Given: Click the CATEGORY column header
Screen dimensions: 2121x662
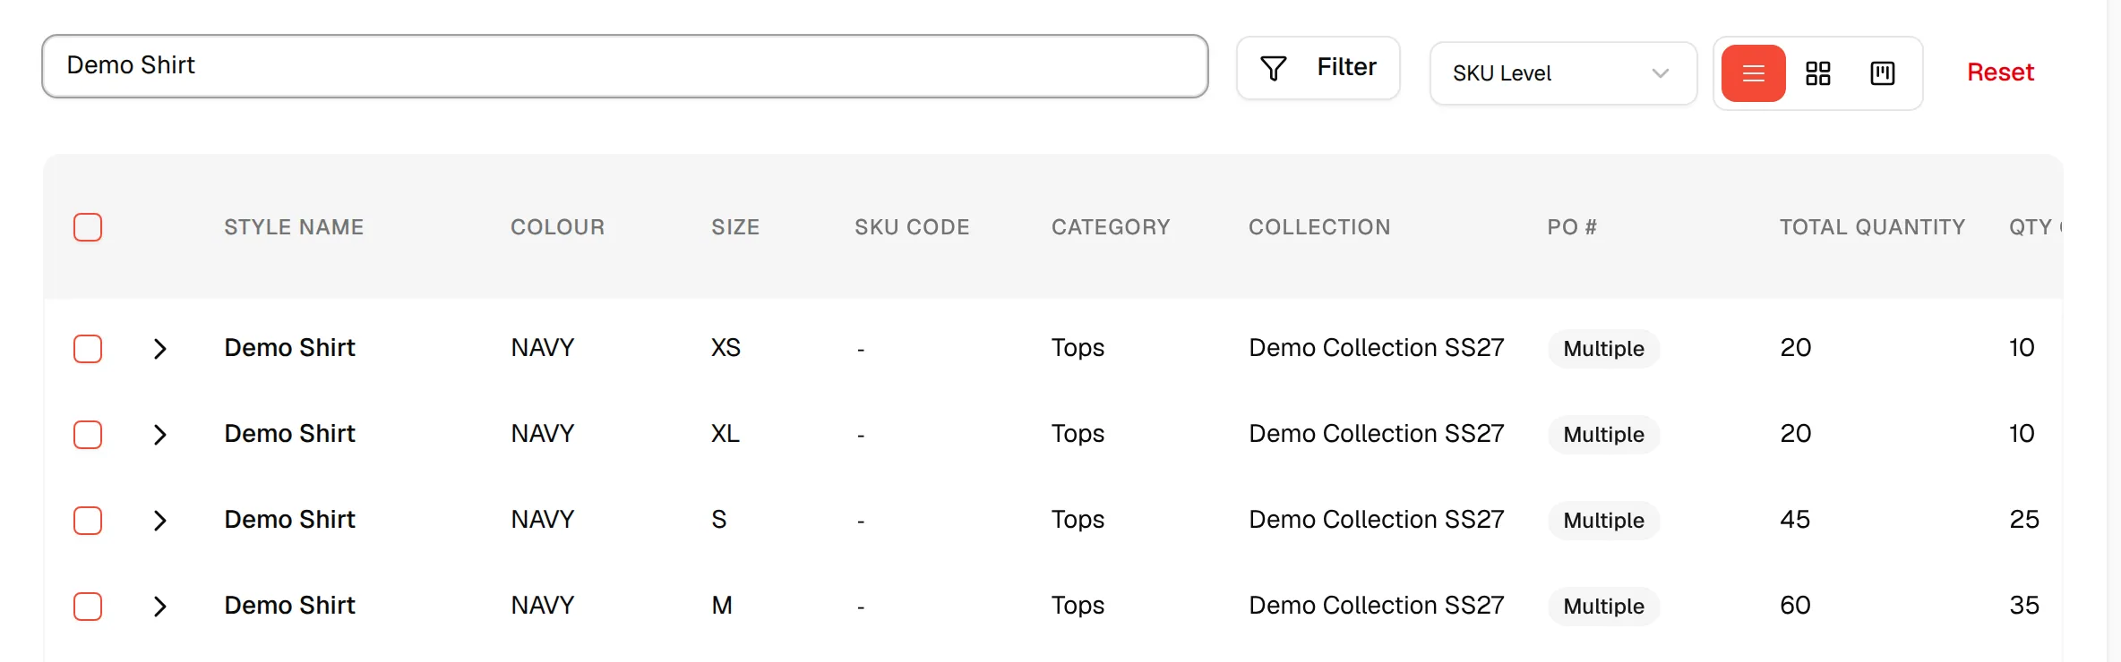Looking at the screenshot, I should click(1111, 227).
